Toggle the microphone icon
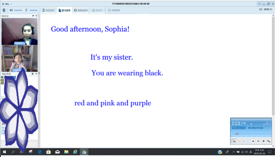 26,10
